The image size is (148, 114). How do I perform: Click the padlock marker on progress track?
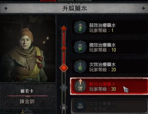click(x=64, y=107)
